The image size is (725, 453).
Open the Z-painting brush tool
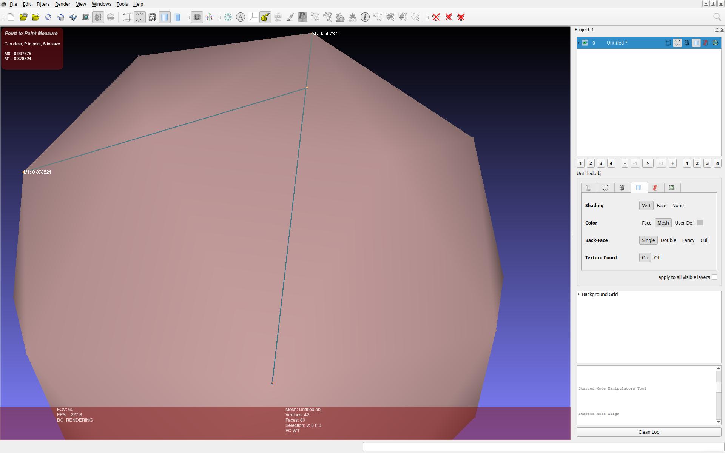coord(290,17)
